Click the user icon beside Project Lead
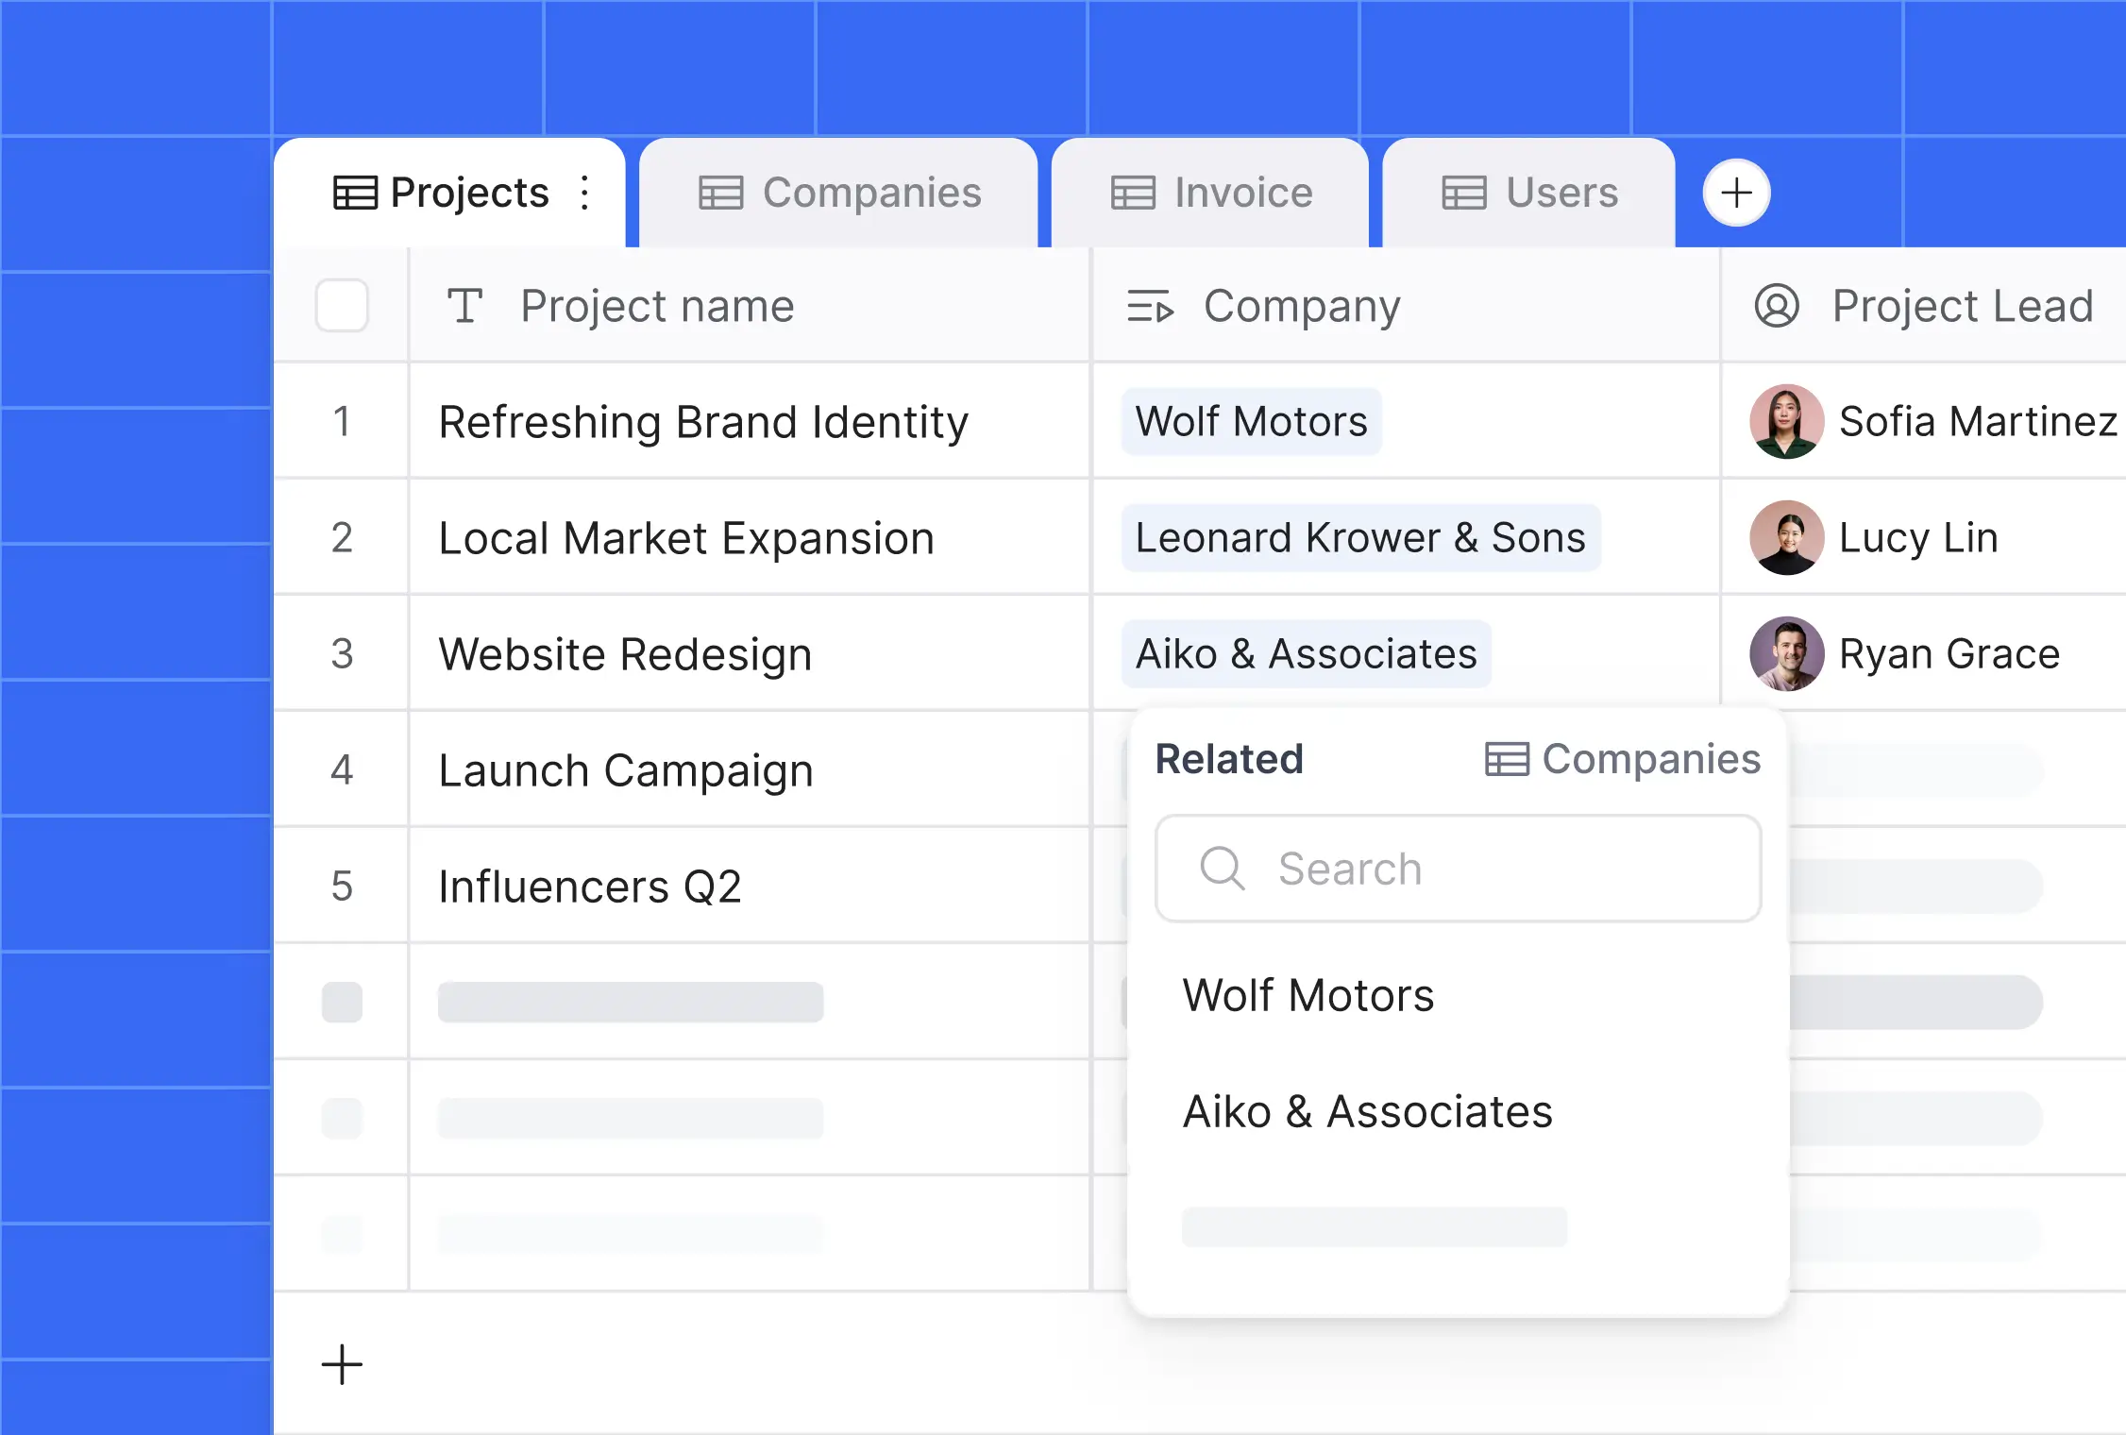This screenshot has height=1435, width=2126. point(1777,306)
